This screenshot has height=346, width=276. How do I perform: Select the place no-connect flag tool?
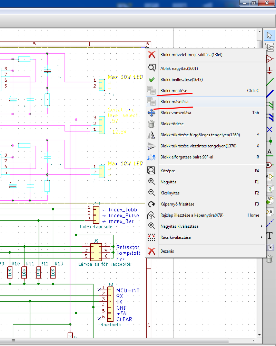pyautogui.click(x=270, y=129)
